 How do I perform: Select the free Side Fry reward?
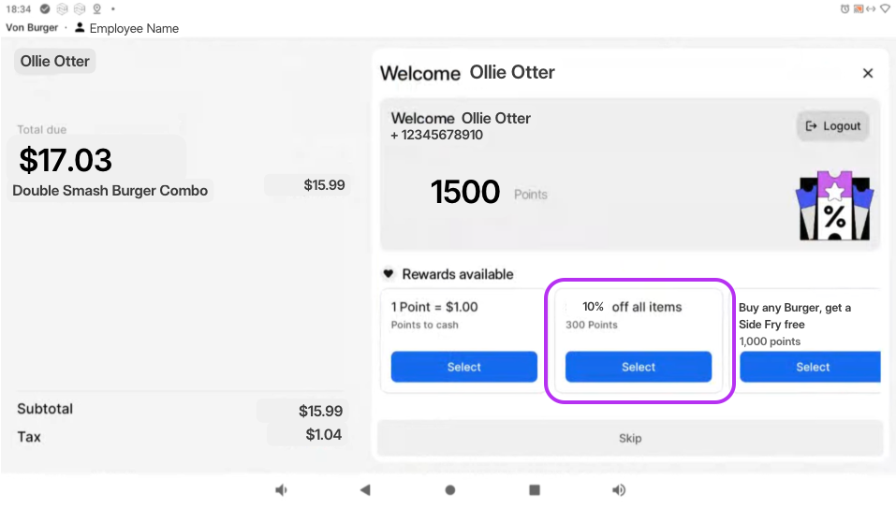pyautogui.click(x=811, y=367)
